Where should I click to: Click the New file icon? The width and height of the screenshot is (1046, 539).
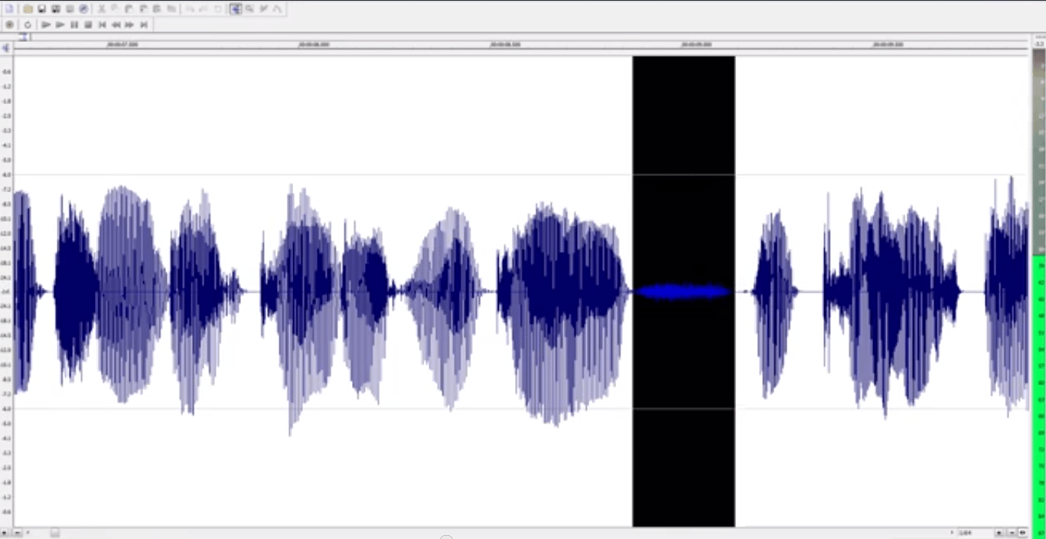coord(10,9)
